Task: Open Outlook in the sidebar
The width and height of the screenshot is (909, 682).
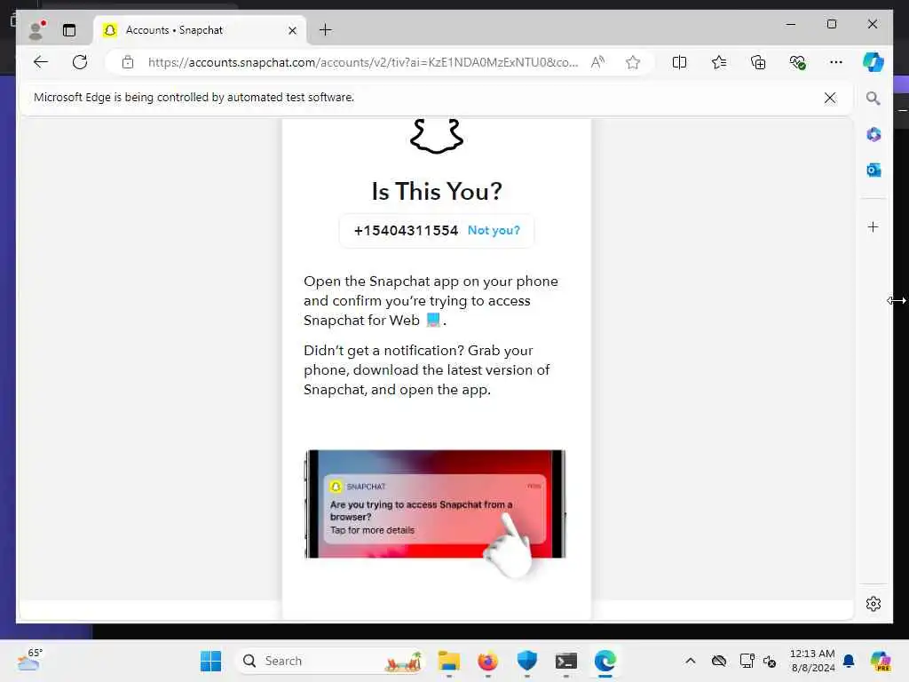Action: [873, 170]
